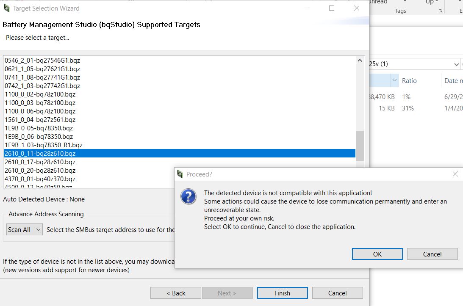Click the 1% ratio cell
This screenshot has width=463, height=306.
[406, 97]
